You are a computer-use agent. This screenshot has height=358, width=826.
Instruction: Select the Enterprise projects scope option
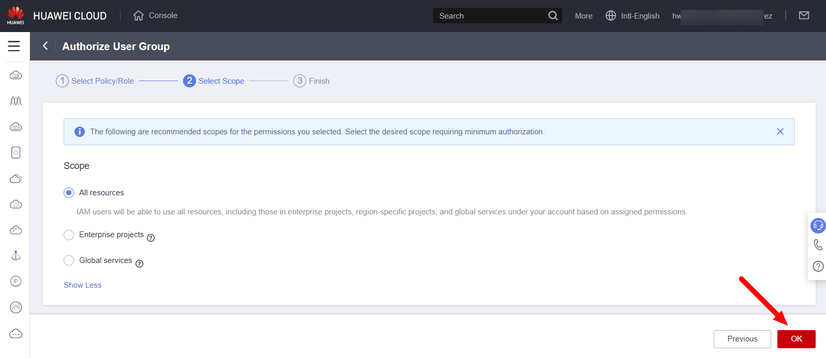pyautogui.click(x=69, y=235)
